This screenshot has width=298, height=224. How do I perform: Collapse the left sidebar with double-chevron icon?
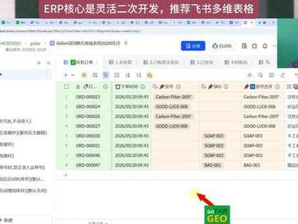click(x=48, y=63)
